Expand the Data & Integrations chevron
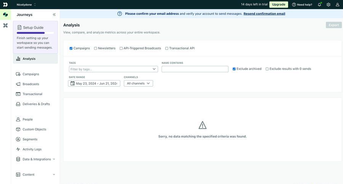 [54, 159]
